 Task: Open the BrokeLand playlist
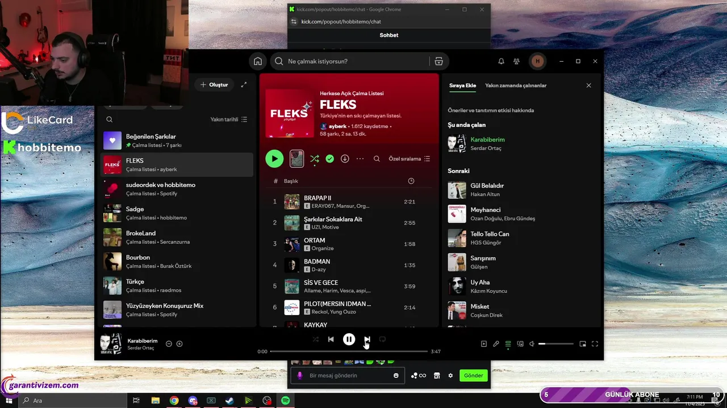point(177,237)
